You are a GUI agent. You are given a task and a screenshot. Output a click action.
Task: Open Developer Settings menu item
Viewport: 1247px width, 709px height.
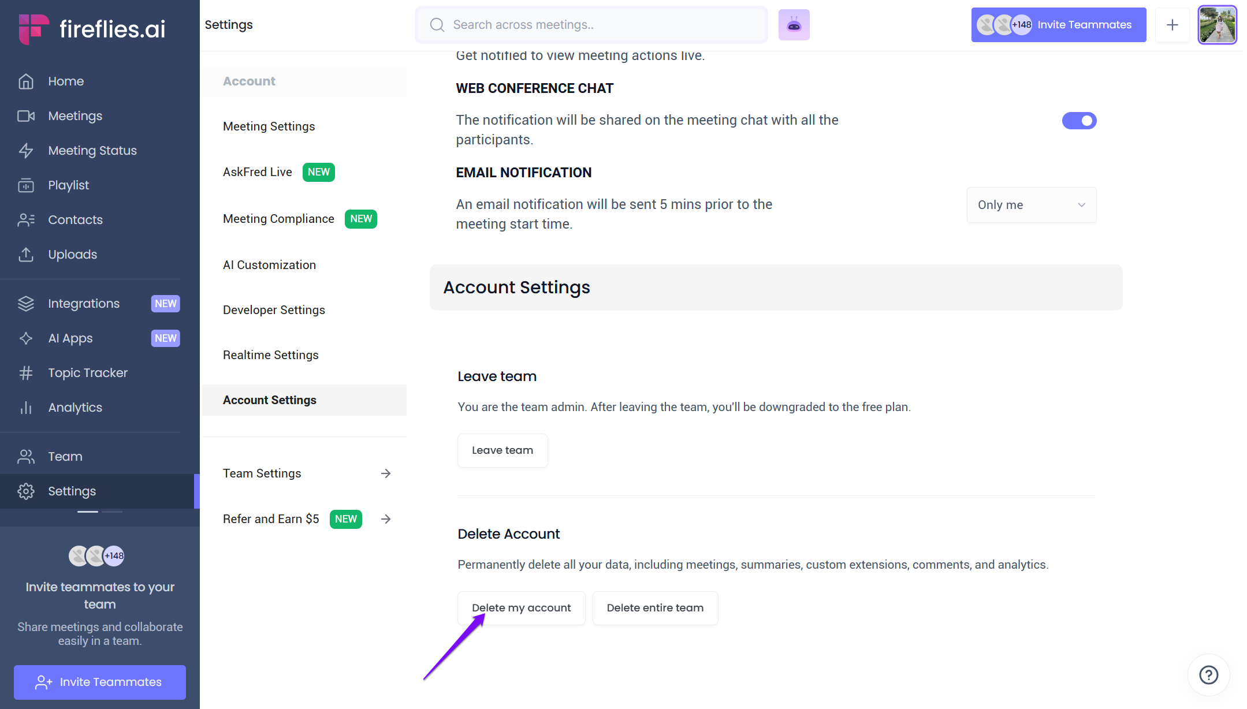tap(274, 310)
